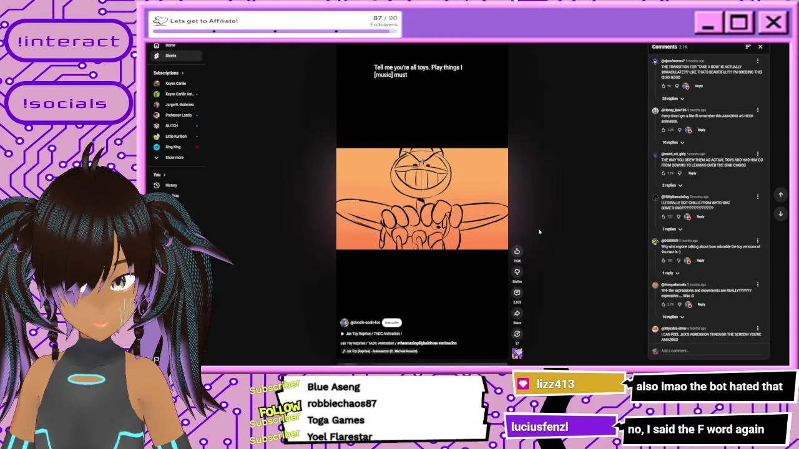The image size is (799, 449).
Task: Open options menu for @weird_art_girly comment
Action: point(758,153)
